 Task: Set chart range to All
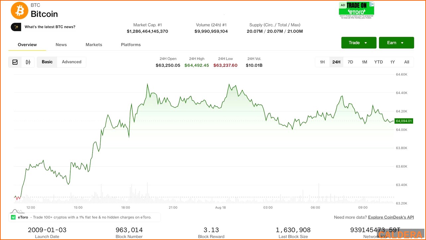point(407,62)
